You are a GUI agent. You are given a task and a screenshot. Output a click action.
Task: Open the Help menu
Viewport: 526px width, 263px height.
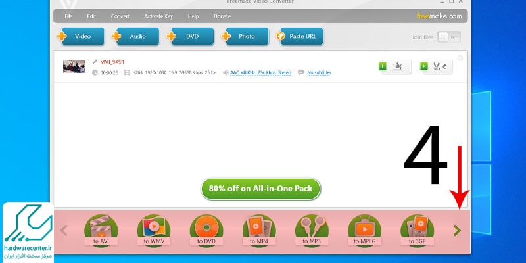click(193, 16)
